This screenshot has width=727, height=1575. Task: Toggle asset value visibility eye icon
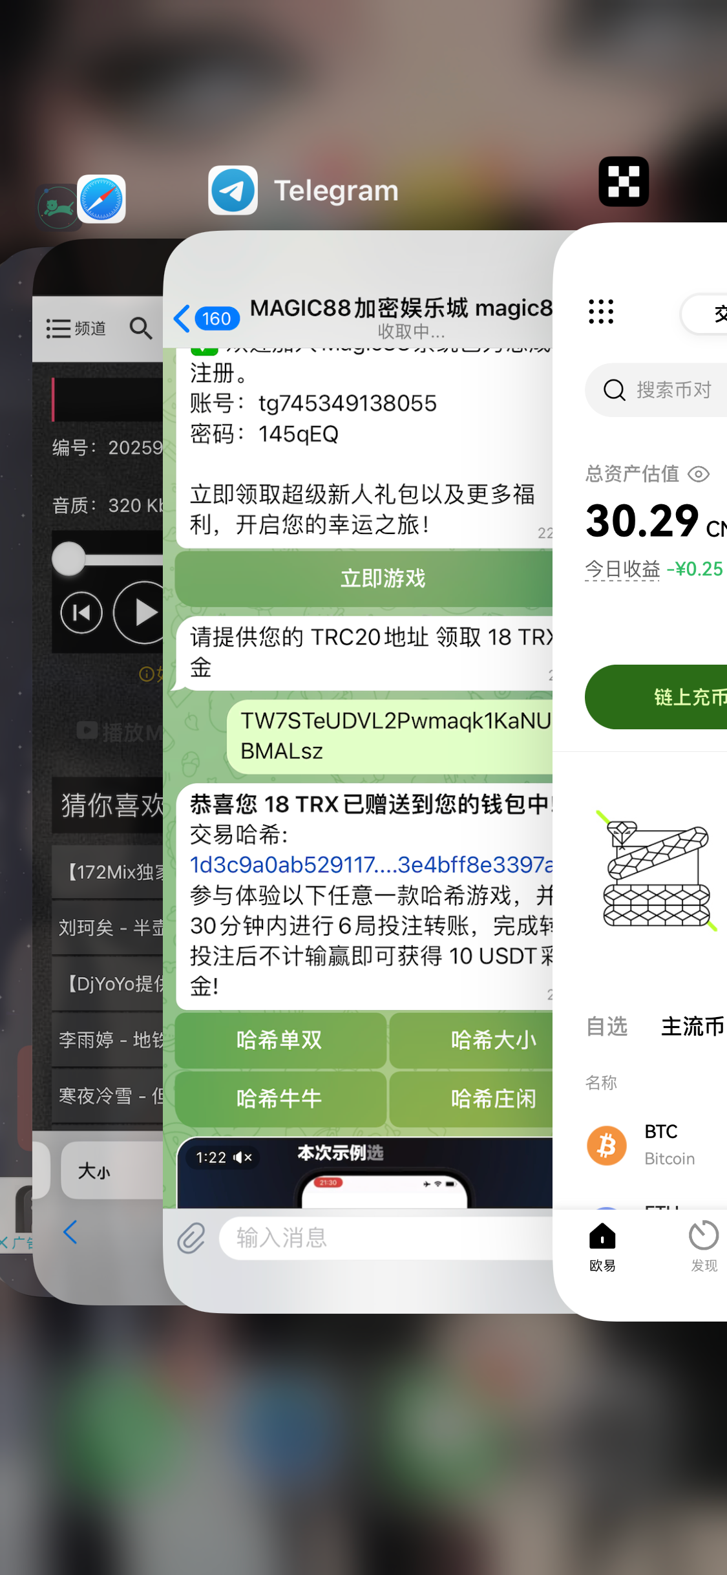(699, 475)
